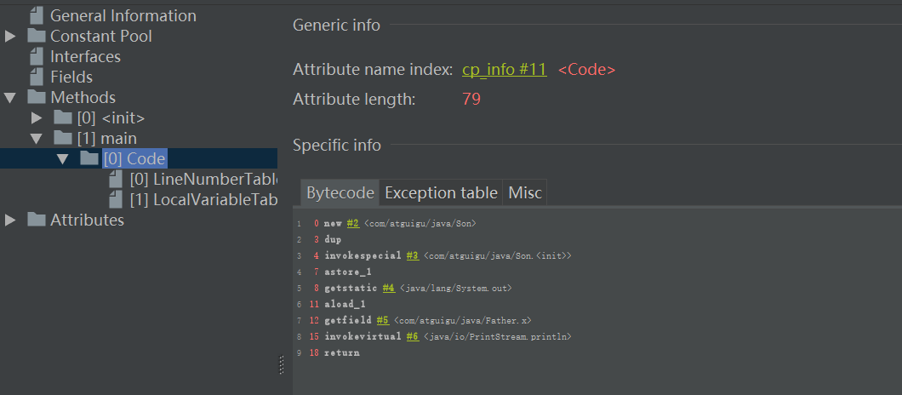Select the Constant Pool tree item

[x=101, y=37]
